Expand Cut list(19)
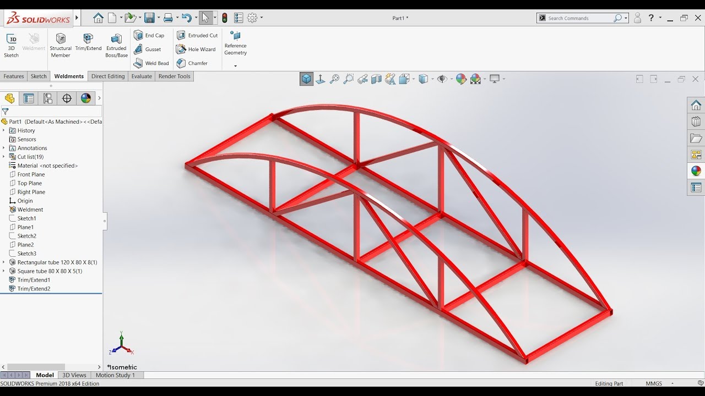The height and width of the screenshot is (396, 705). coord(4,157)
